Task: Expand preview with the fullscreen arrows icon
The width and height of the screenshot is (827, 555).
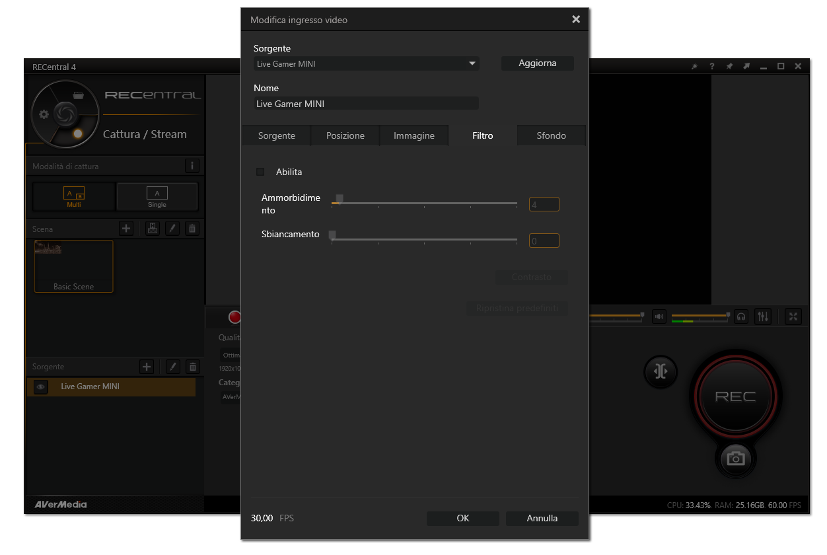Action: (793, 316)
